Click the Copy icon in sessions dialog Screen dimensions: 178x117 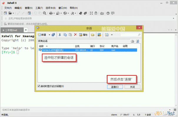point(65,35)
